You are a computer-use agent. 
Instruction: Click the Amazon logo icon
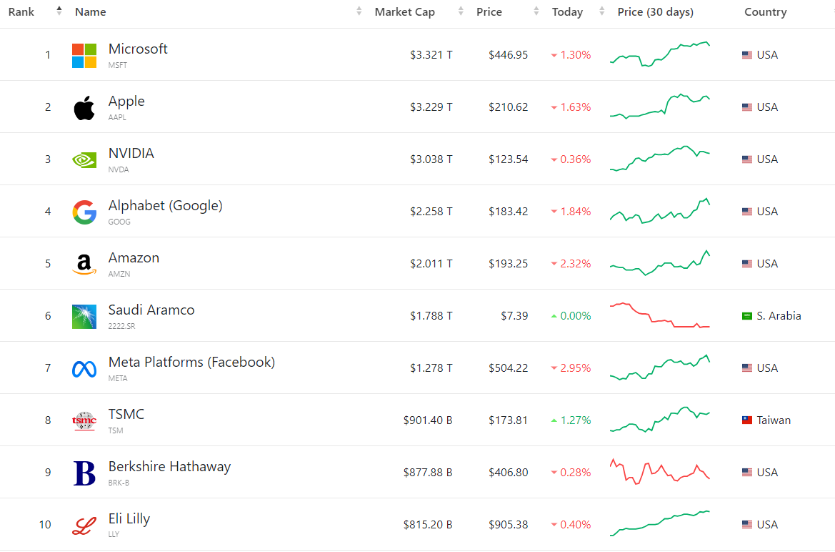point(84,264)
